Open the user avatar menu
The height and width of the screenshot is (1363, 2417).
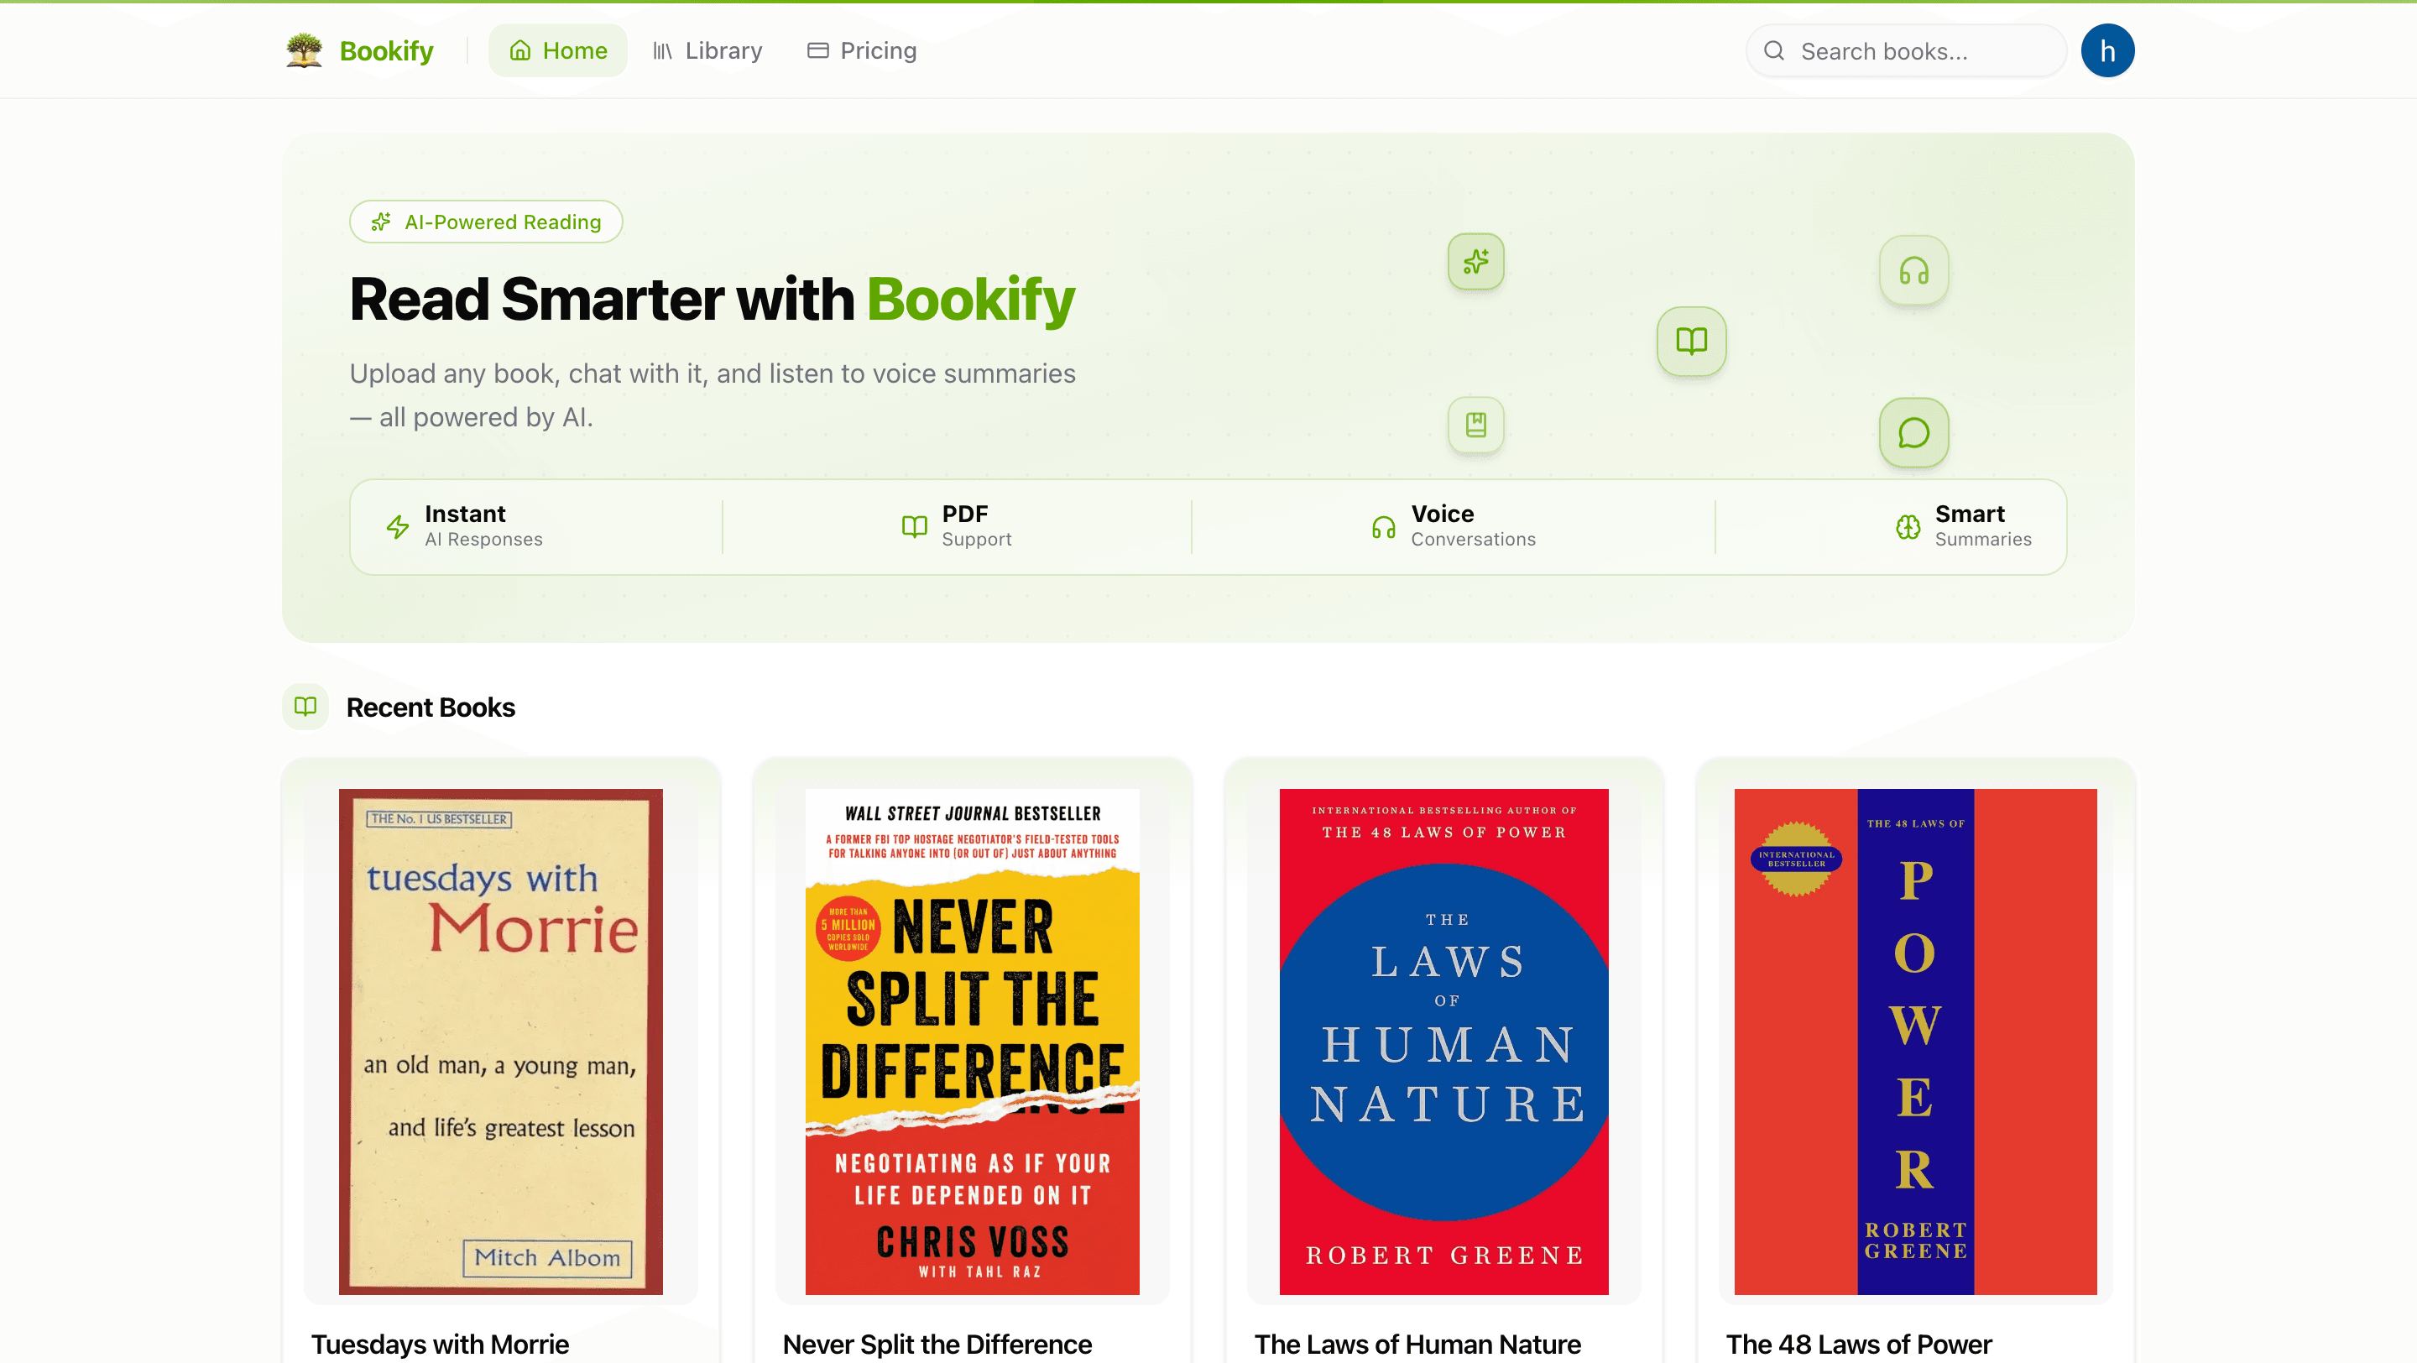click(x=2107, y=50)
